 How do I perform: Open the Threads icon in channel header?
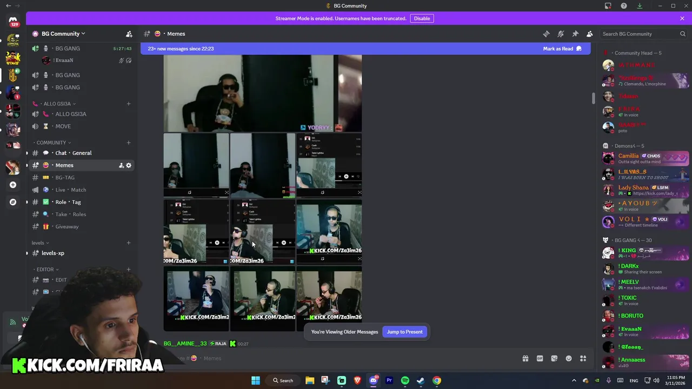[546, 33]
